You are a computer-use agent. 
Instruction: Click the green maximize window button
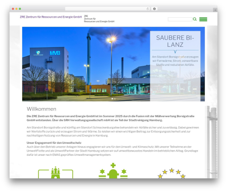click(x=20, y=9)
